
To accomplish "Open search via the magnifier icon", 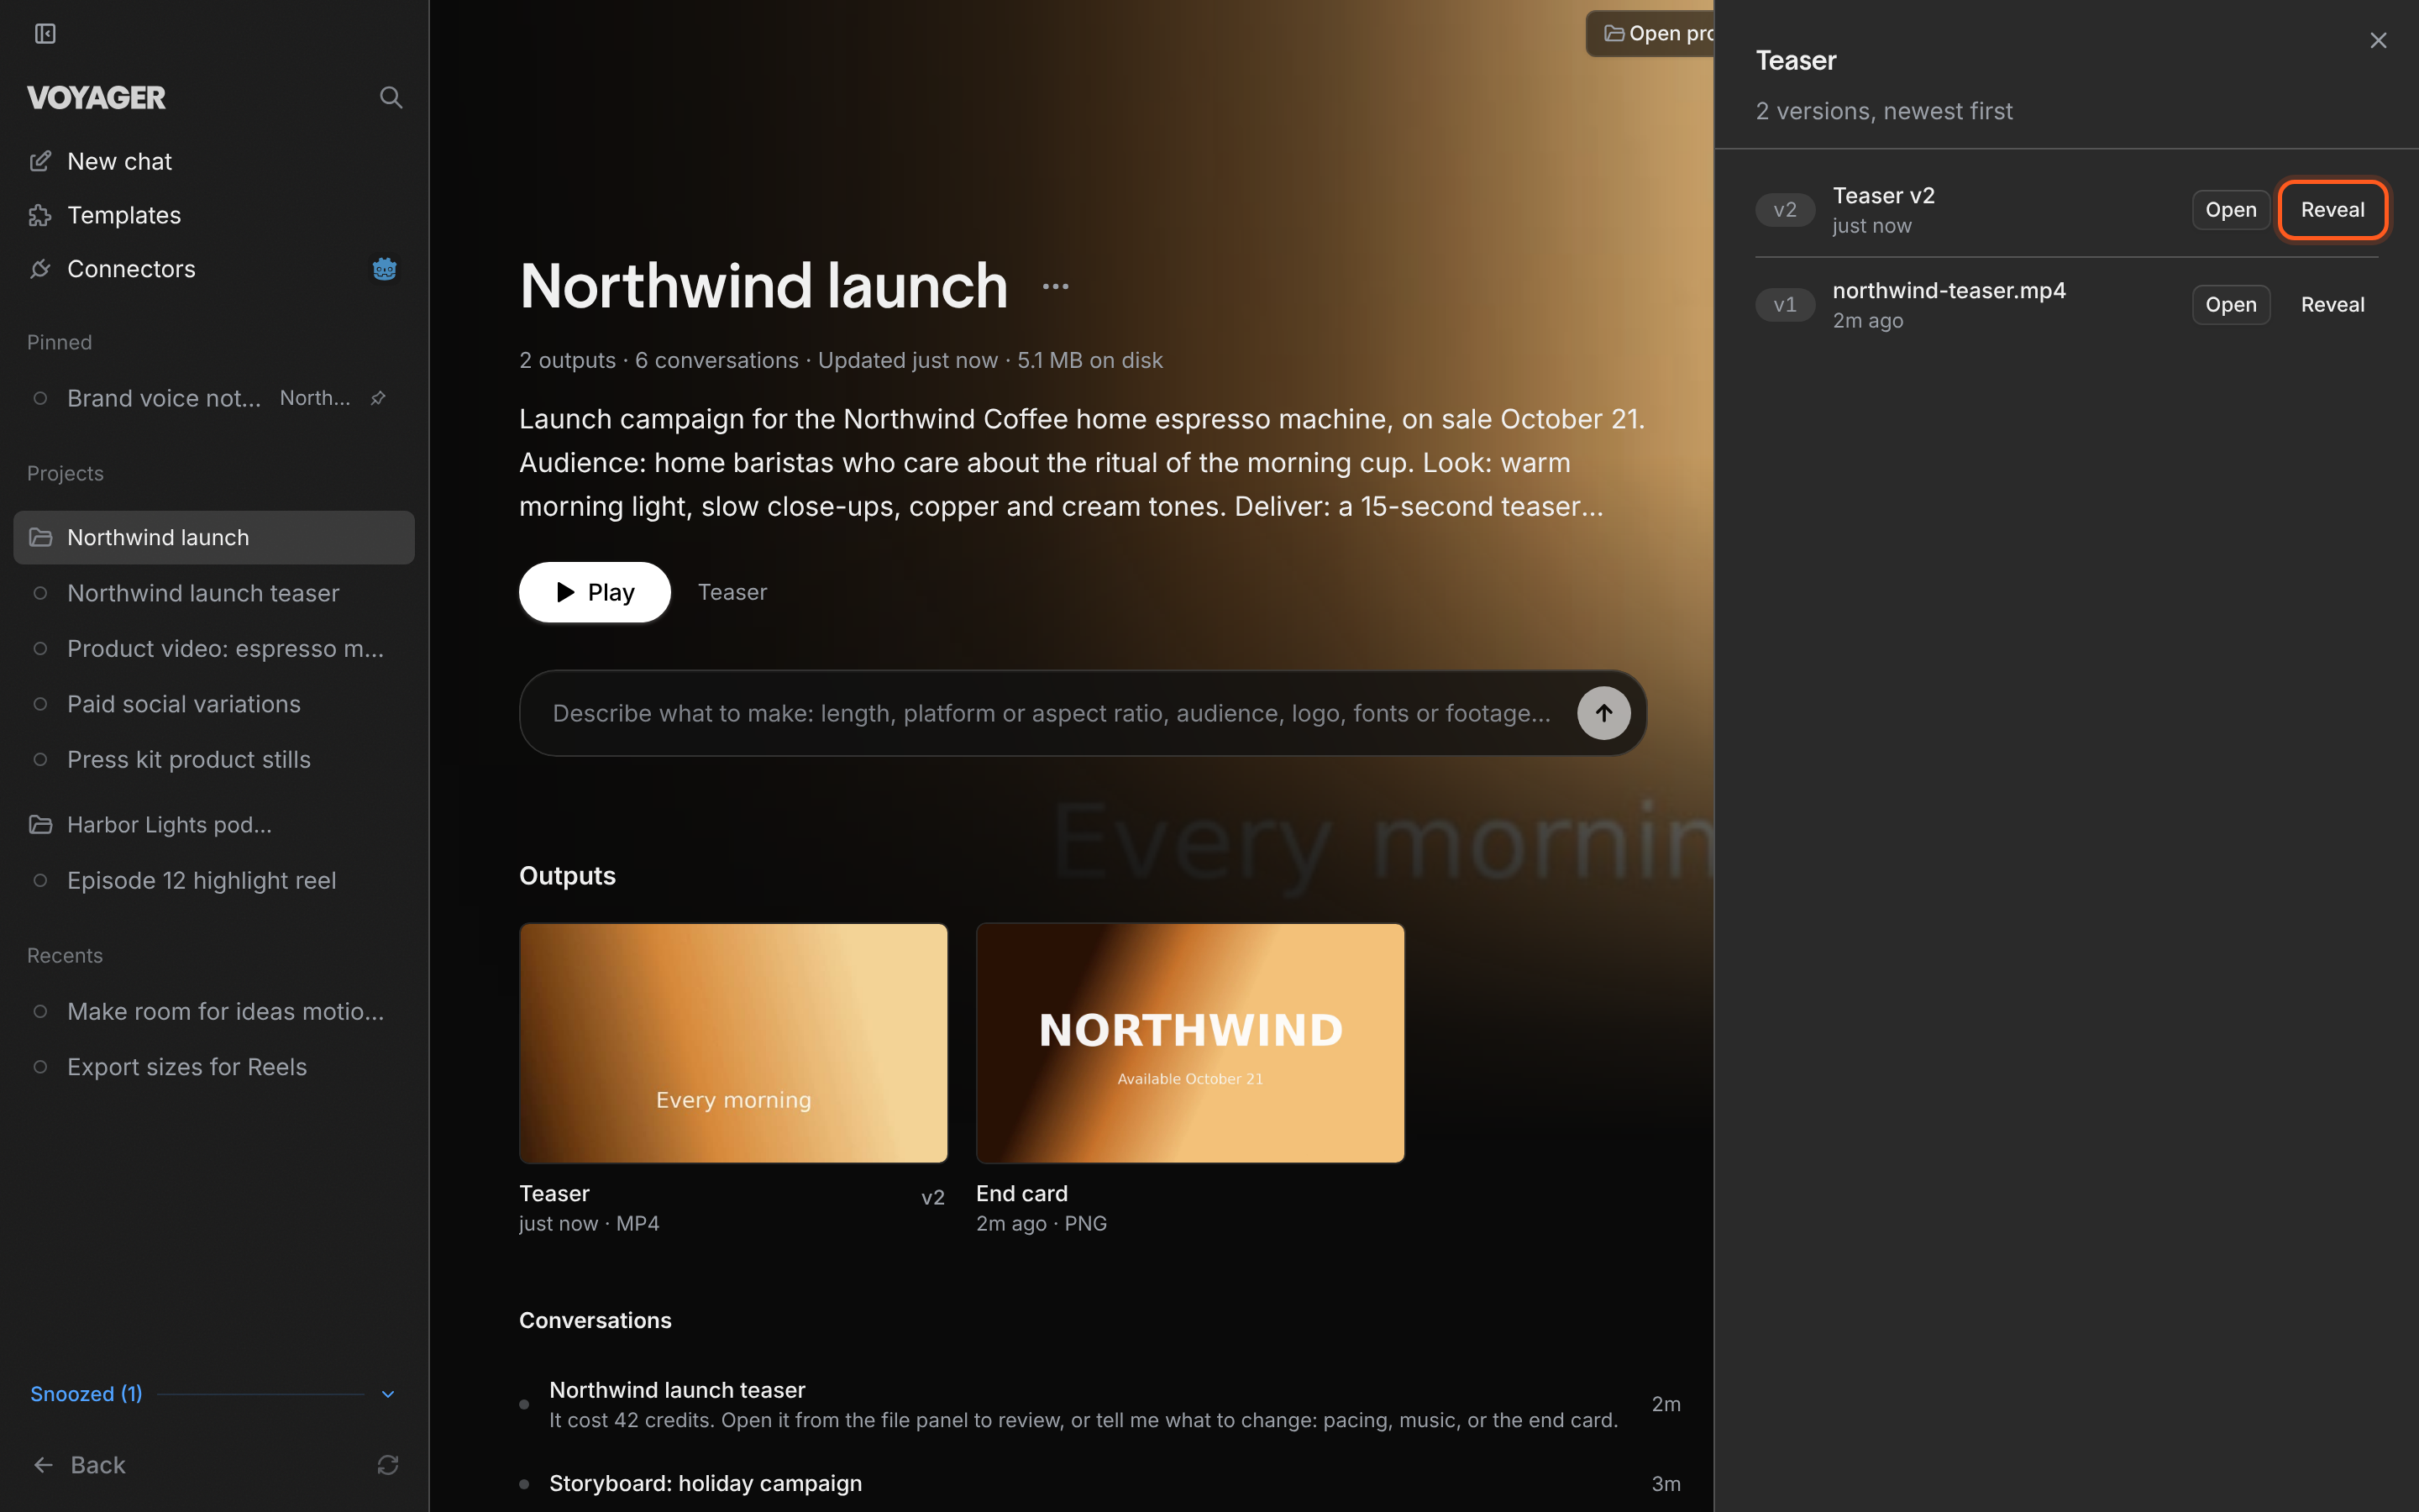I will (391, 97).
